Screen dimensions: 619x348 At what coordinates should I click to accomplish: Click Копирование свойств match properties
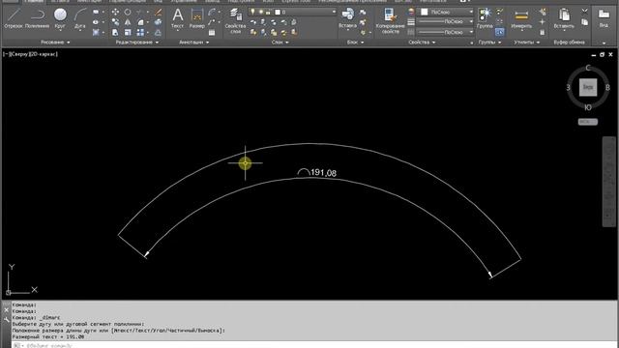[390, 20]
